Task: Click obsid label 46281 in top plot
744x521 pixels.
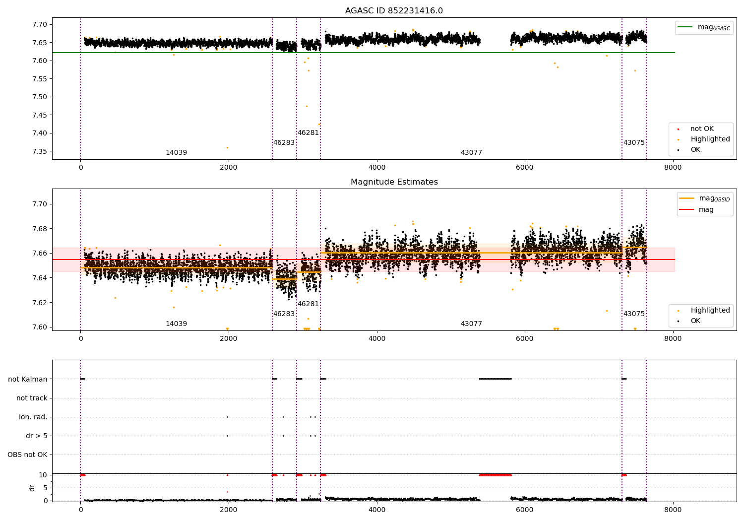Action: pyautogui.click(x=308, y=133)
